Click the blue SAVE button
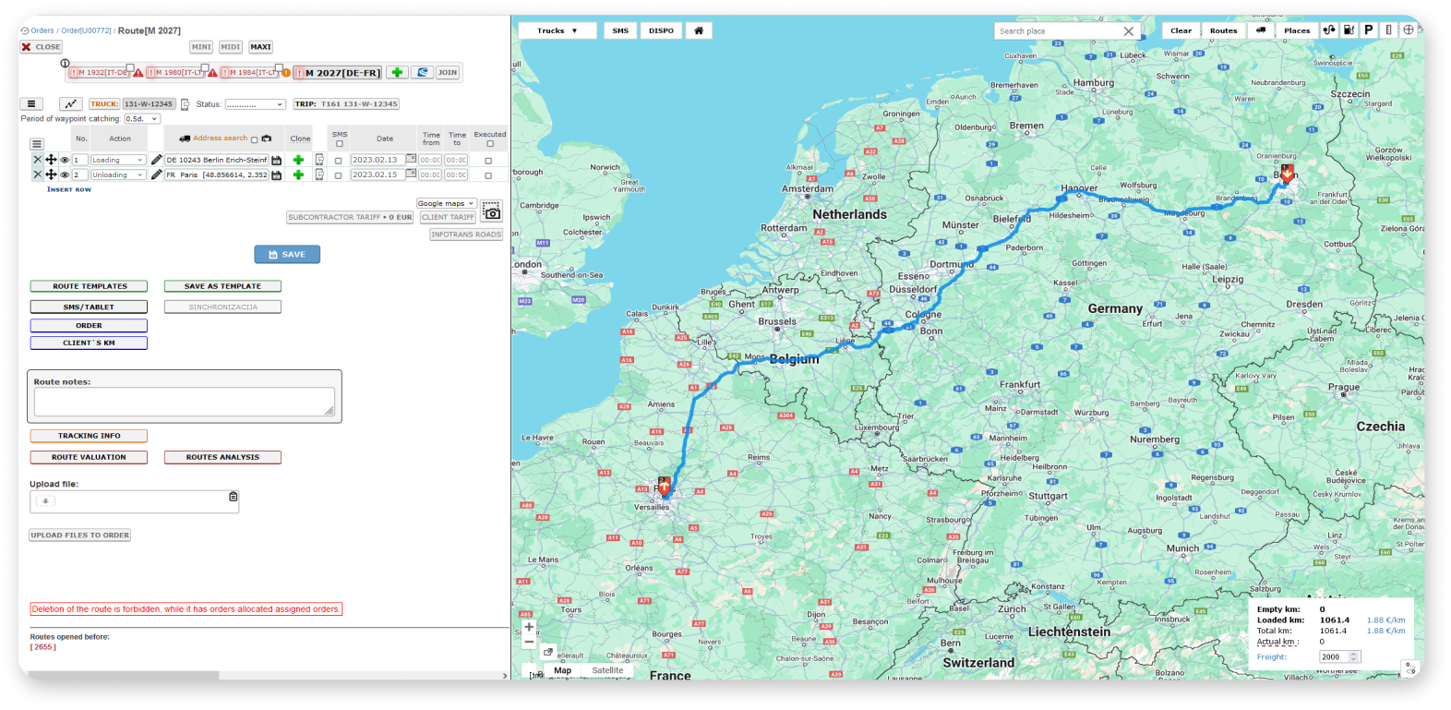 tap(287, 254)
